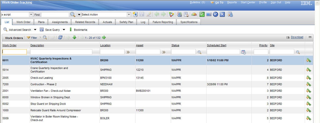Go to next page of work orders
This screenshot has width=320, height=123.
click(x=104, y=37)
